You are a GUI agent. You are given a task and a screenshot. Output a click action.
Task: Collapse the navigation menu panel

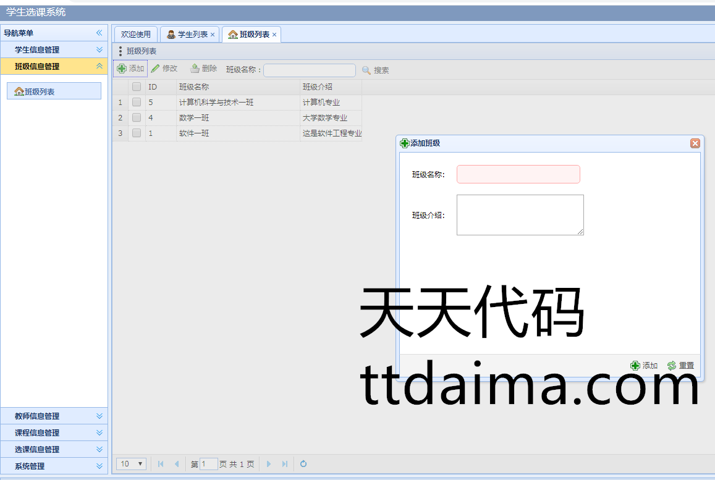pos(99,33)
